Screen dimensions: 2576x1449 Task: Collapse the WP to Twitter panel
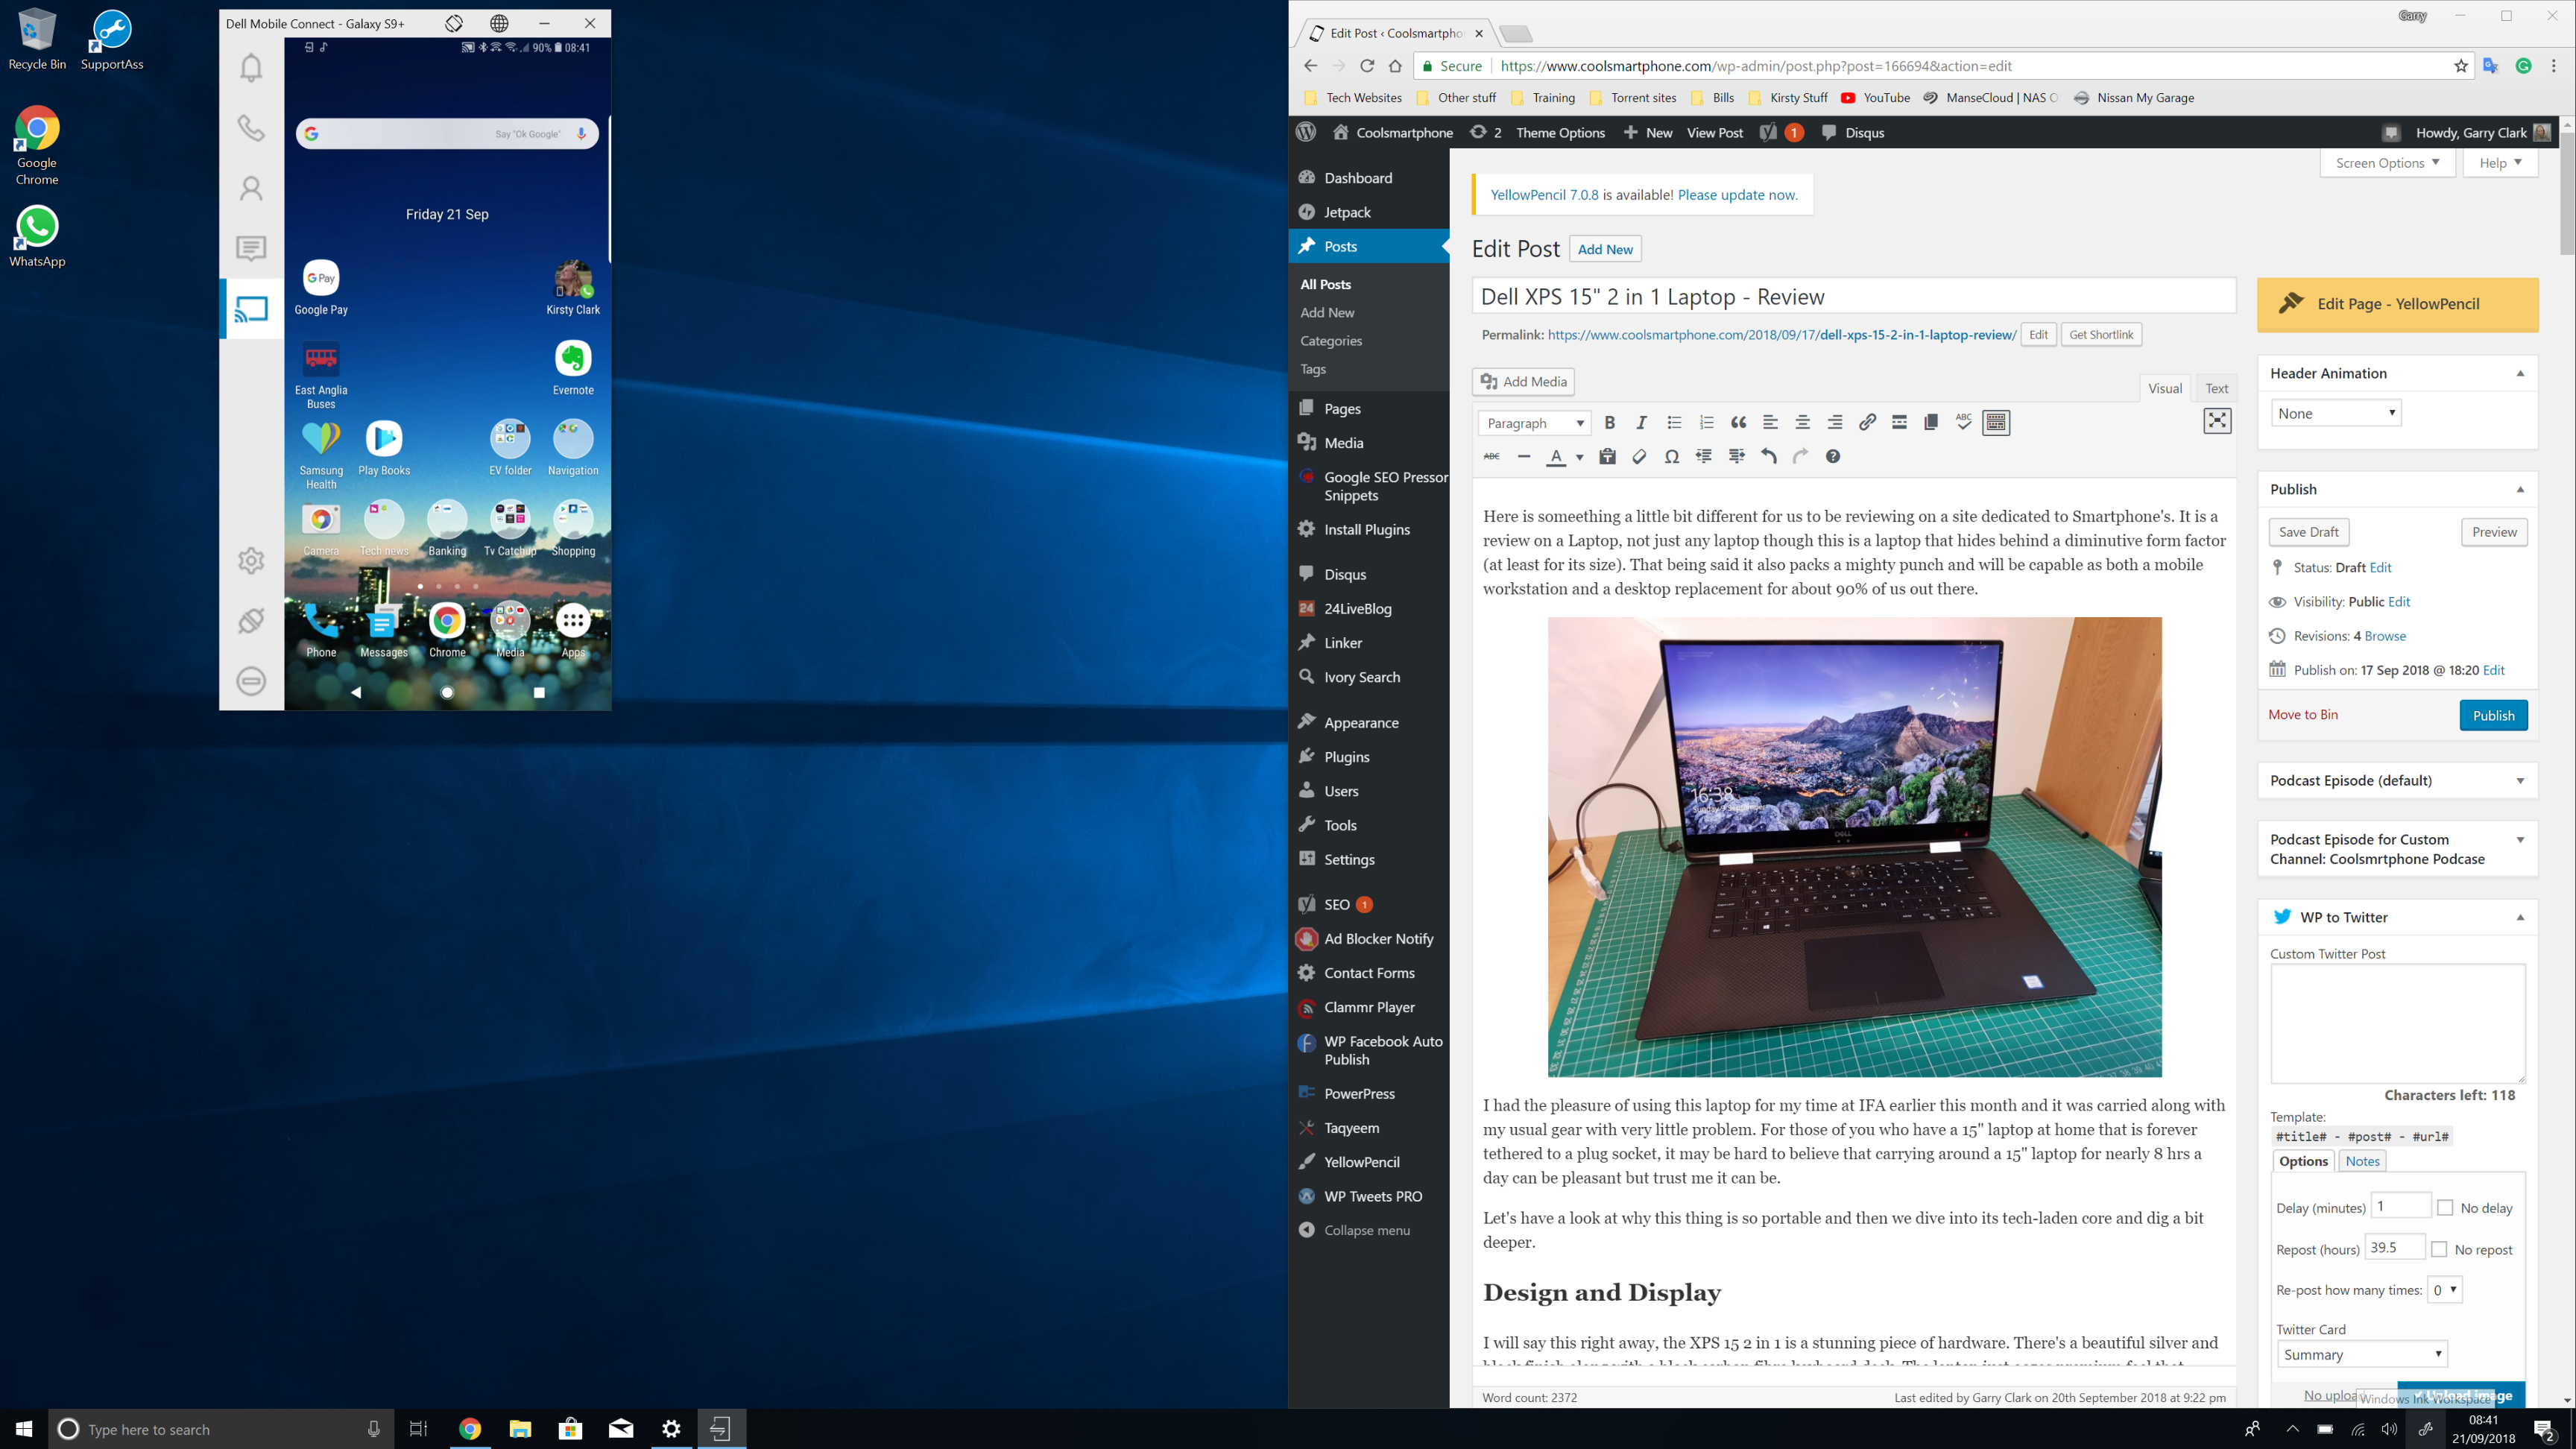(x=2520, y=917)
